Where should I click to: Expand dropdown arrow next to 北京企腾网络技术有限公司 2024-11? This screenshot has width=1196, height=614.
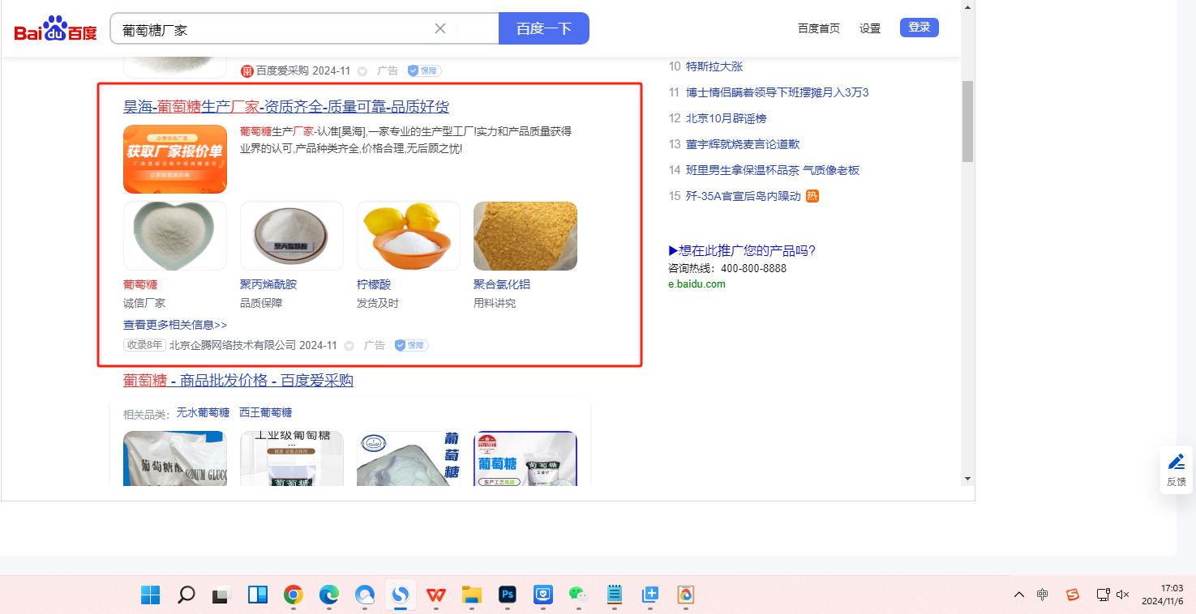click(x=349, y=346)
